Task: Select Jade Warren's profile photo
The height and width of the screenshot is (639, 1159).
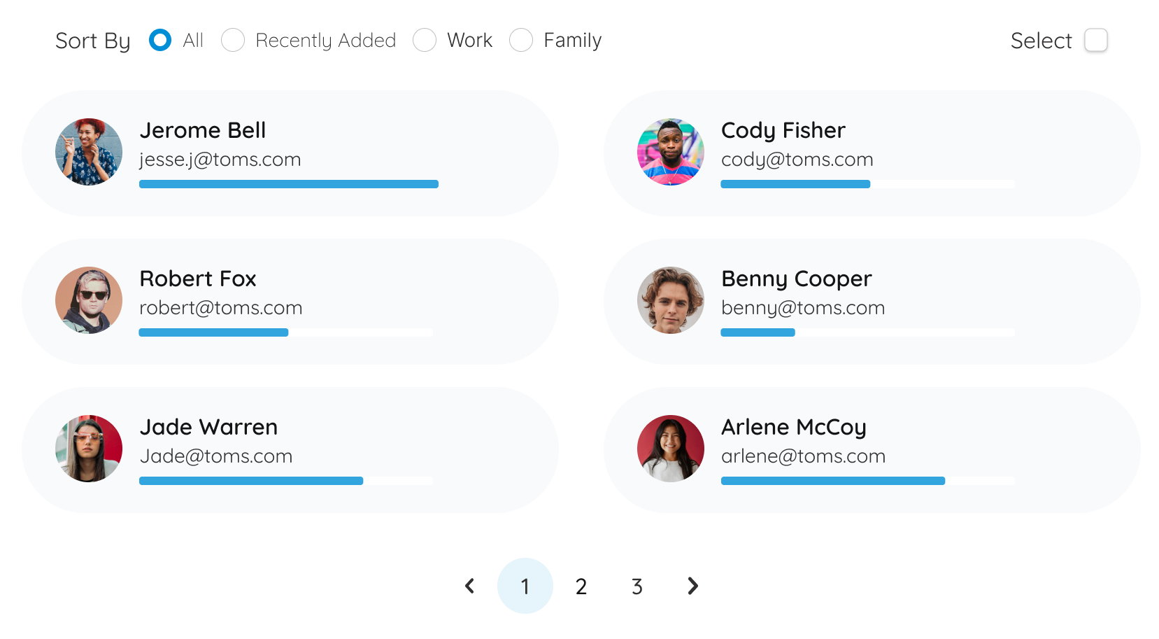Action: click(89, 449)
